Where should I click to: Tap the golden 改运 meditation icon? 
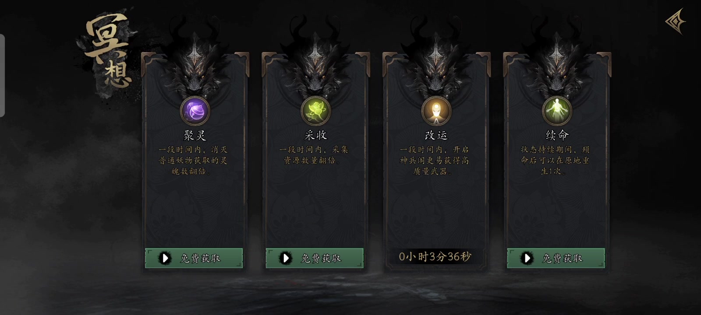[x=436, y=111]
